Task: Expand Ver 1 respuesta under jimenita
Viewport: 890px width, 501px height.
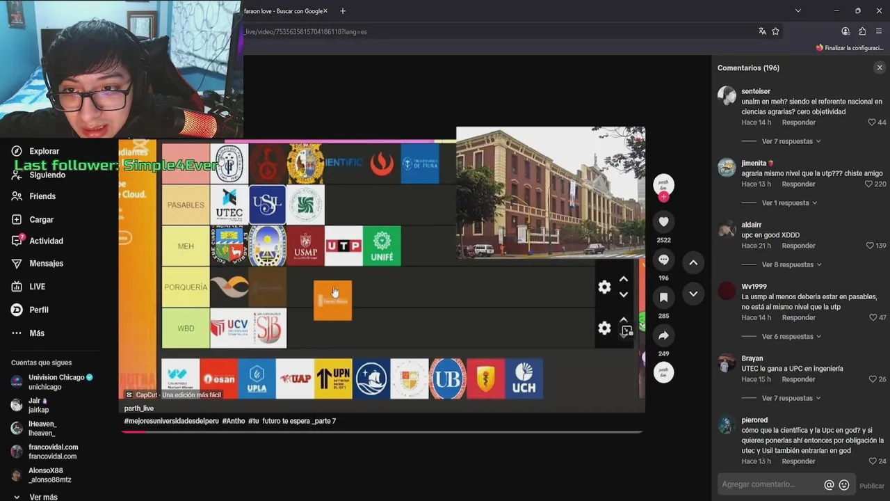Action: pyautogui.click(x=789, y=203)
